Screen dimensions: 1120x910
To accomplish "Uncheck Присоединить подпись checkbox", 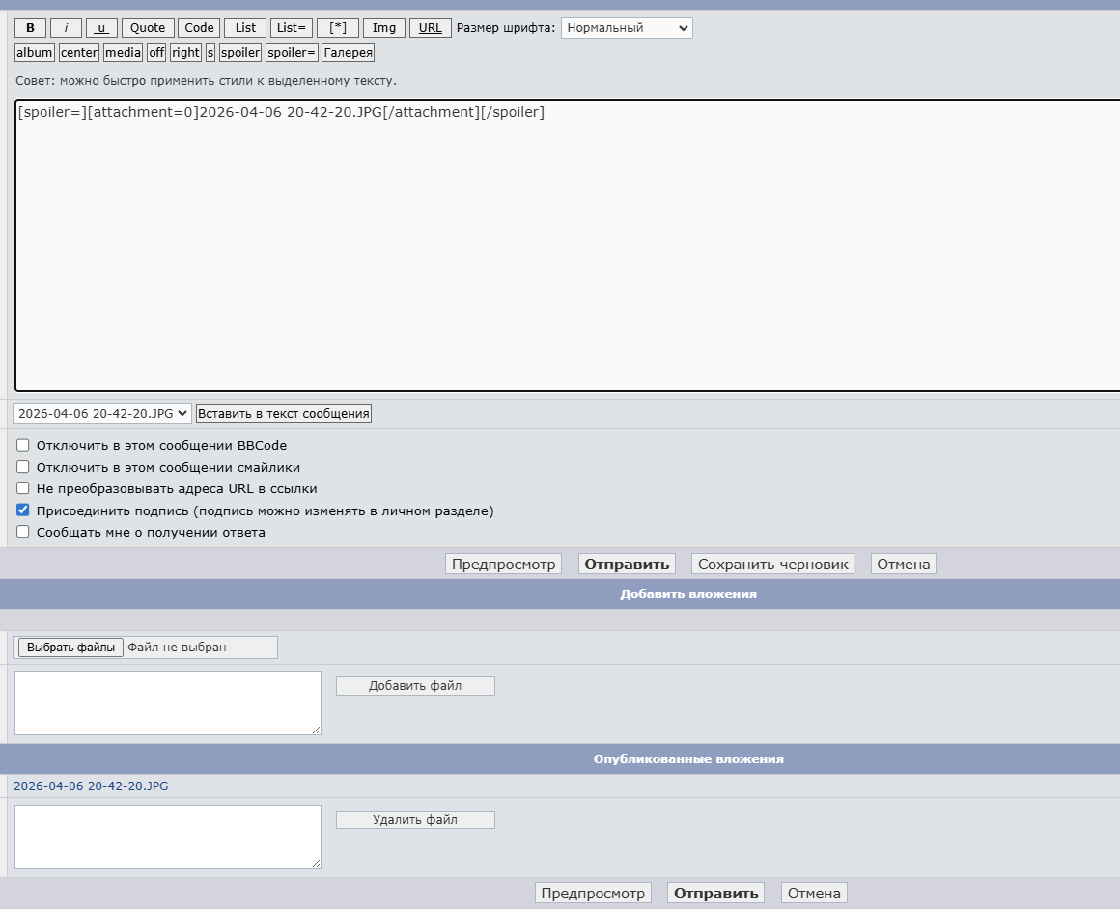I will tap(23, 510).
